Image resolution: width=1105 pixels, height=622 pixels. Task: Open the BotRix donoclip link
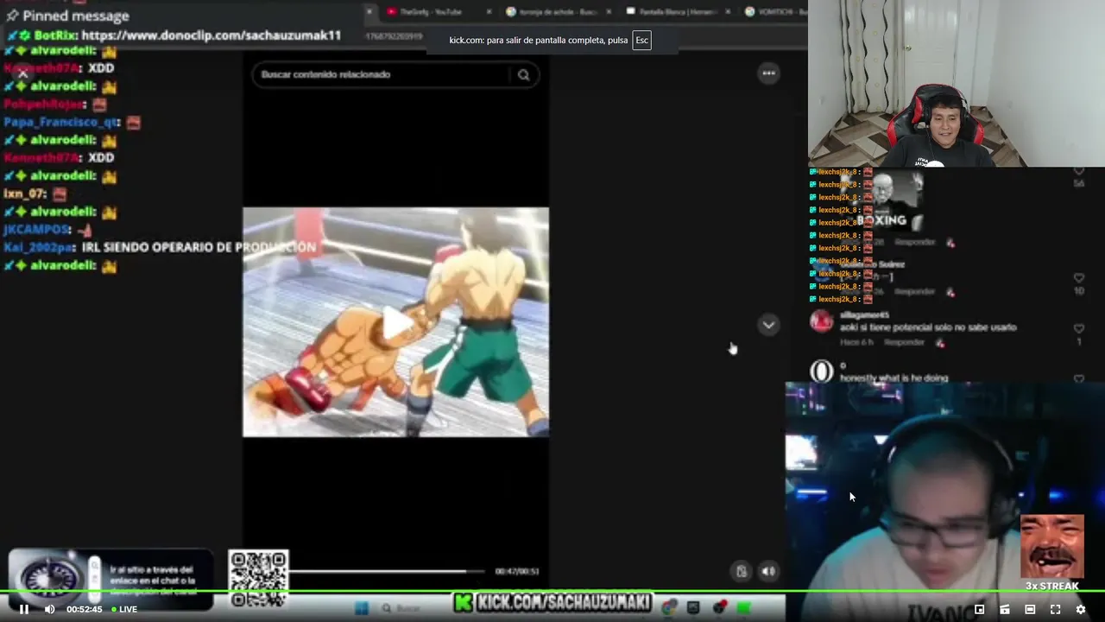tap(212, 35)
